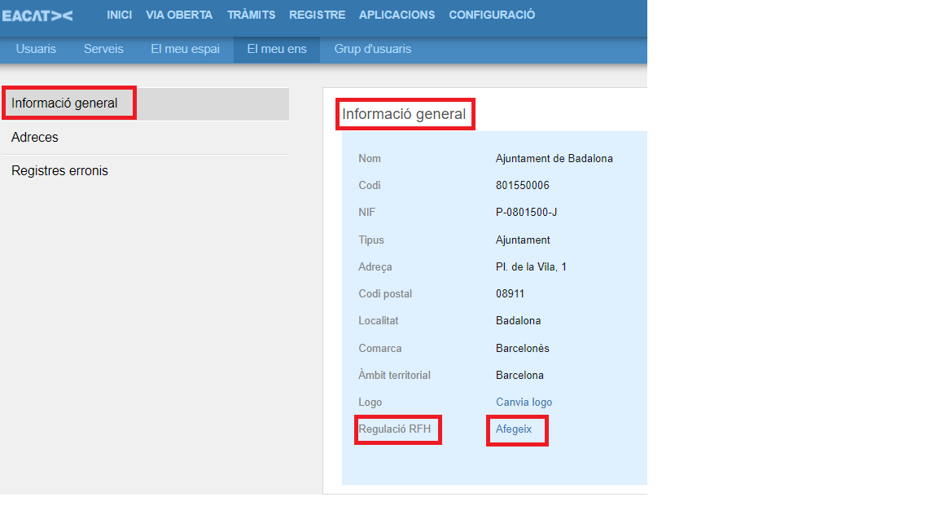Open the VIA OBERTA menu
The height and width of the screenshot is (528, 938).
coord(179,15)
